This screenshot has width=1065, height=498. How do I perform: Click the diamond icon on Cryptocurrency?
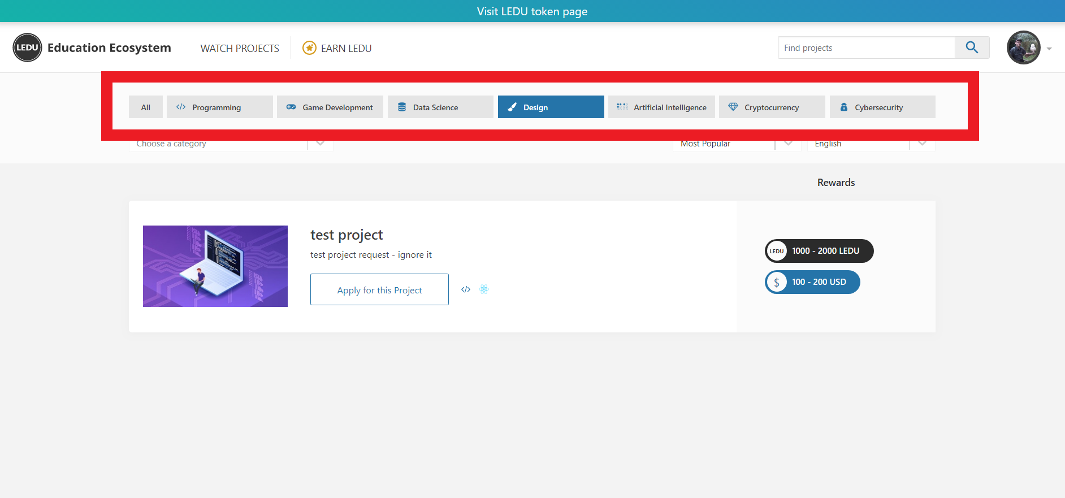coord(733,107)
